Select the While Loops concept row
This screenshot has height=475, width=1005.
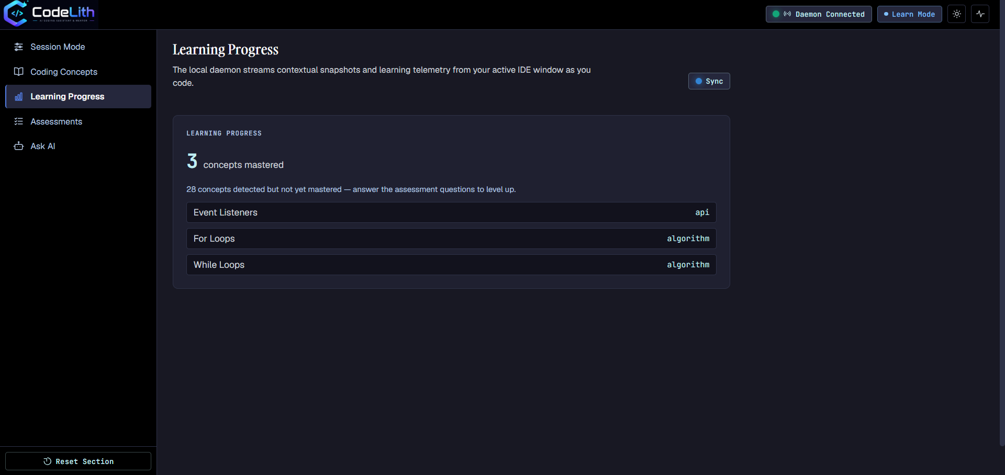[x=451, y=265]
